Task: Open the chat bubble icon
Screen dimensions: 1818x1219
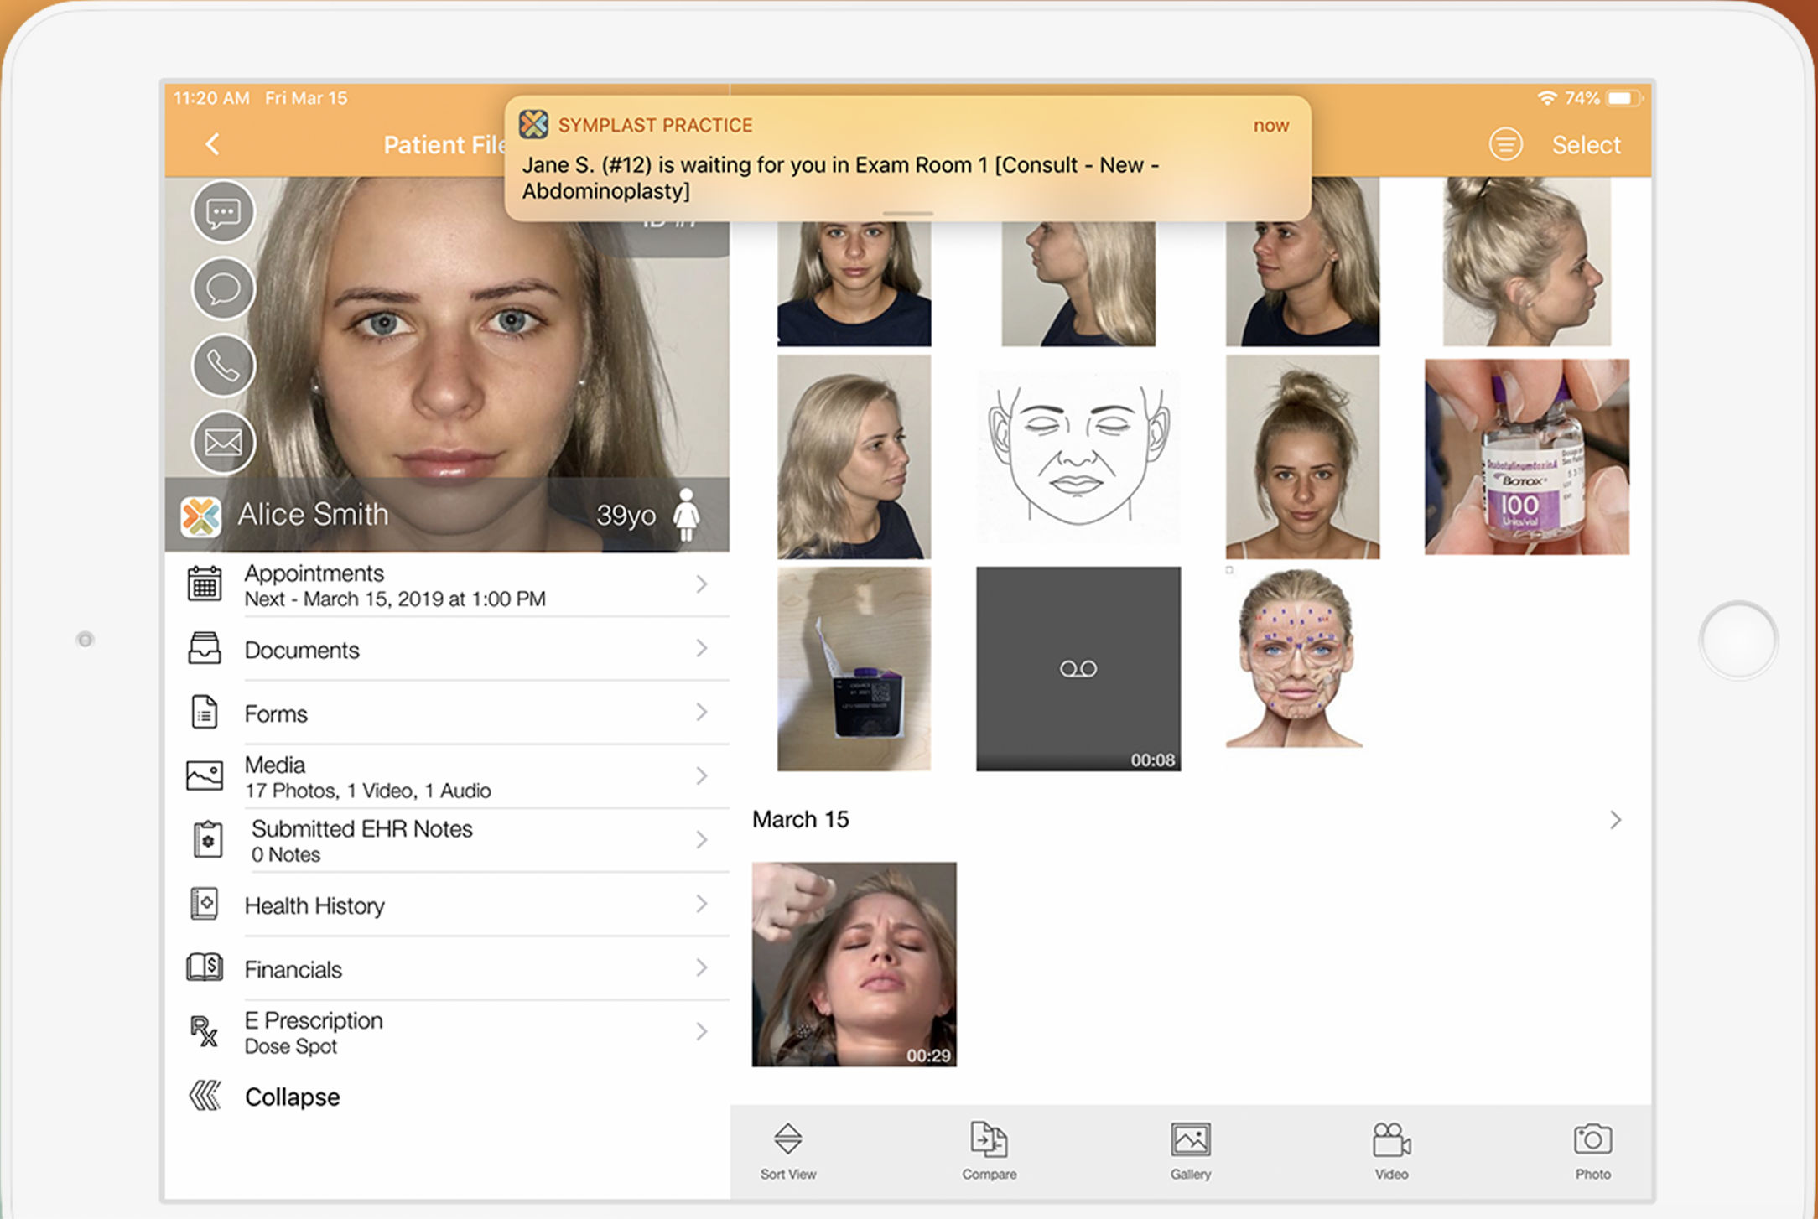Action: [223, 289]
